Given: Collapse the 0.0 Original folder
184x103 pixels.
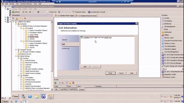Looking at the screenshot, I should coord(21,28).
